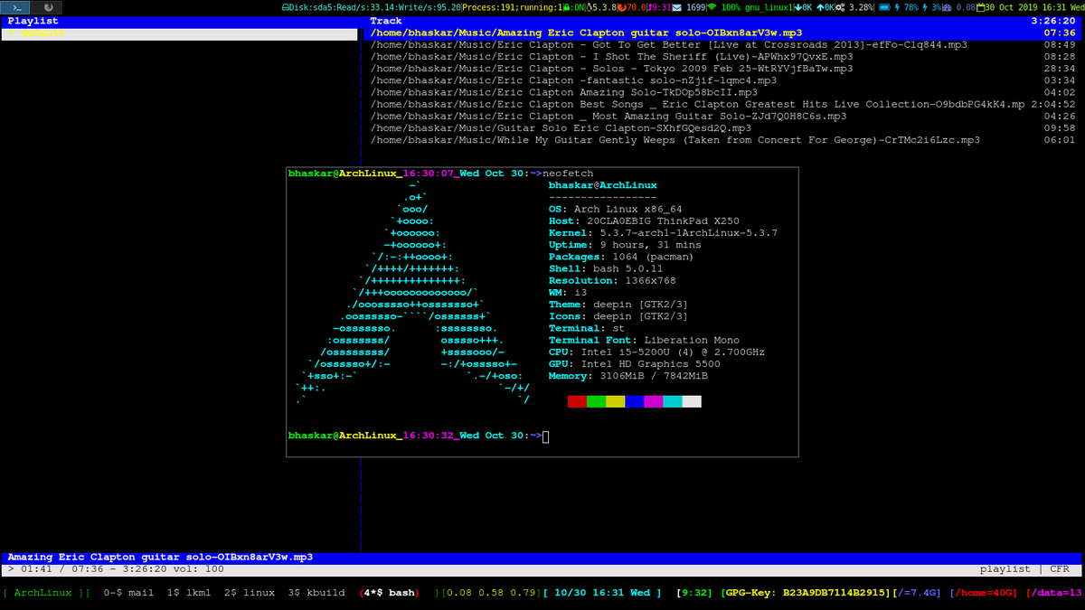Click the Icons: deepin line
1085x610 pixels.
[618, 316]
